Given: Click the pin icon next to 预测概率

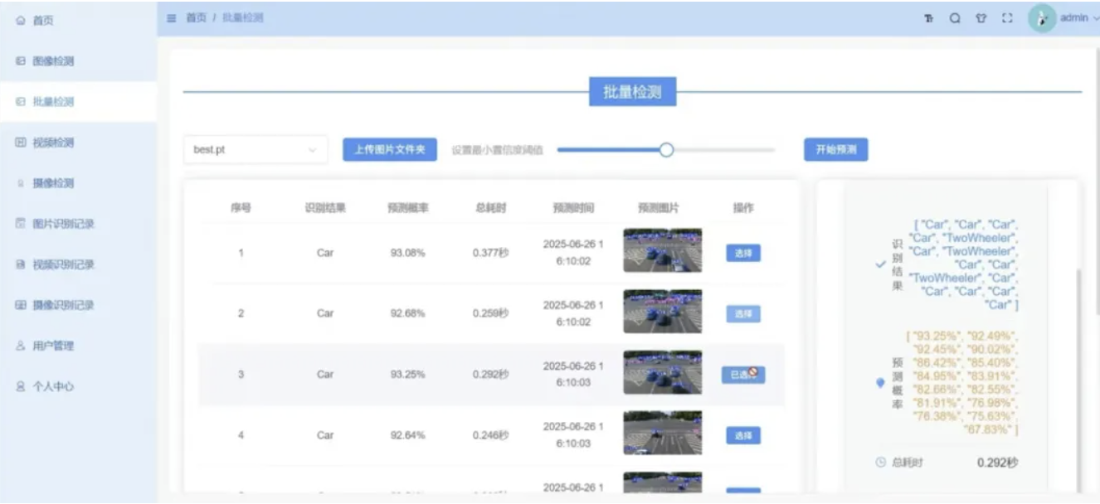Looking at the screenshot, I should coord(880,383).
